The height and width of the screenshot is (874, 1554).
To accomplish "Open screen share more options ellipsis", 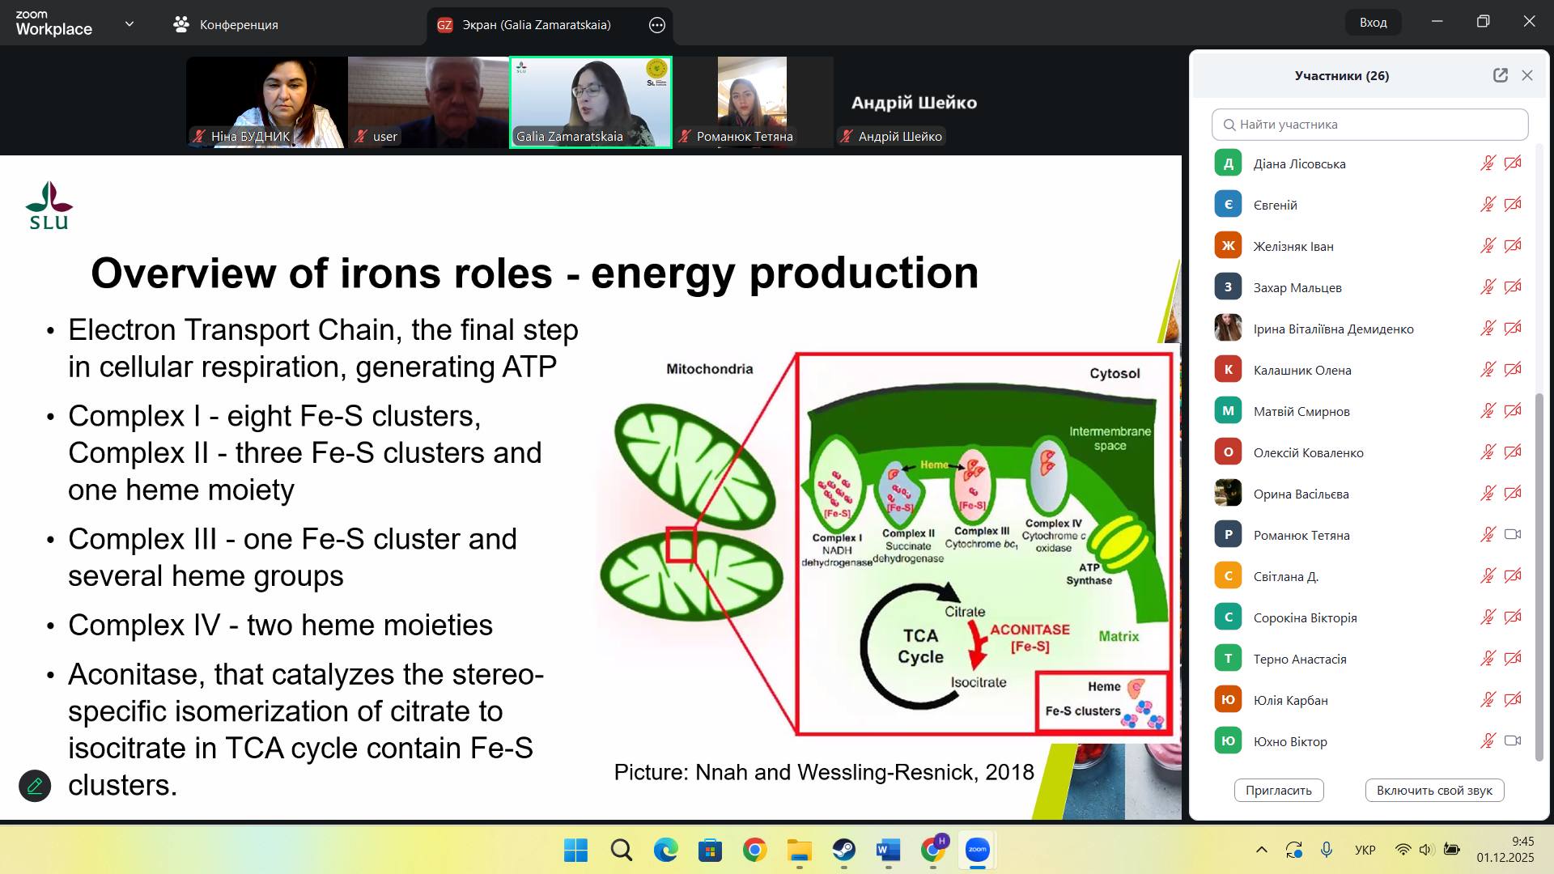I will coord(657,25).
